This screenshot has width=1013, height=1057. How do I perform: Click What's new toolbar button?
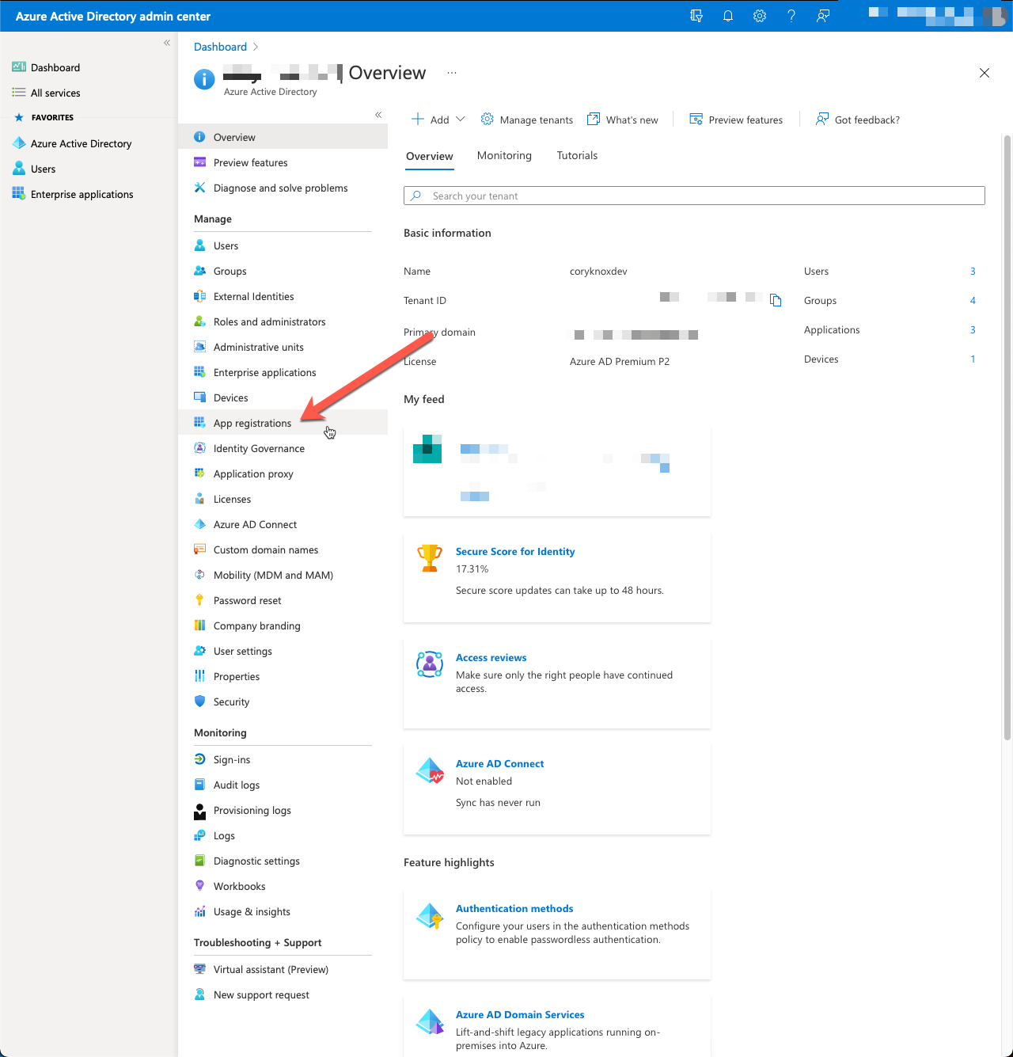(623, 120)
